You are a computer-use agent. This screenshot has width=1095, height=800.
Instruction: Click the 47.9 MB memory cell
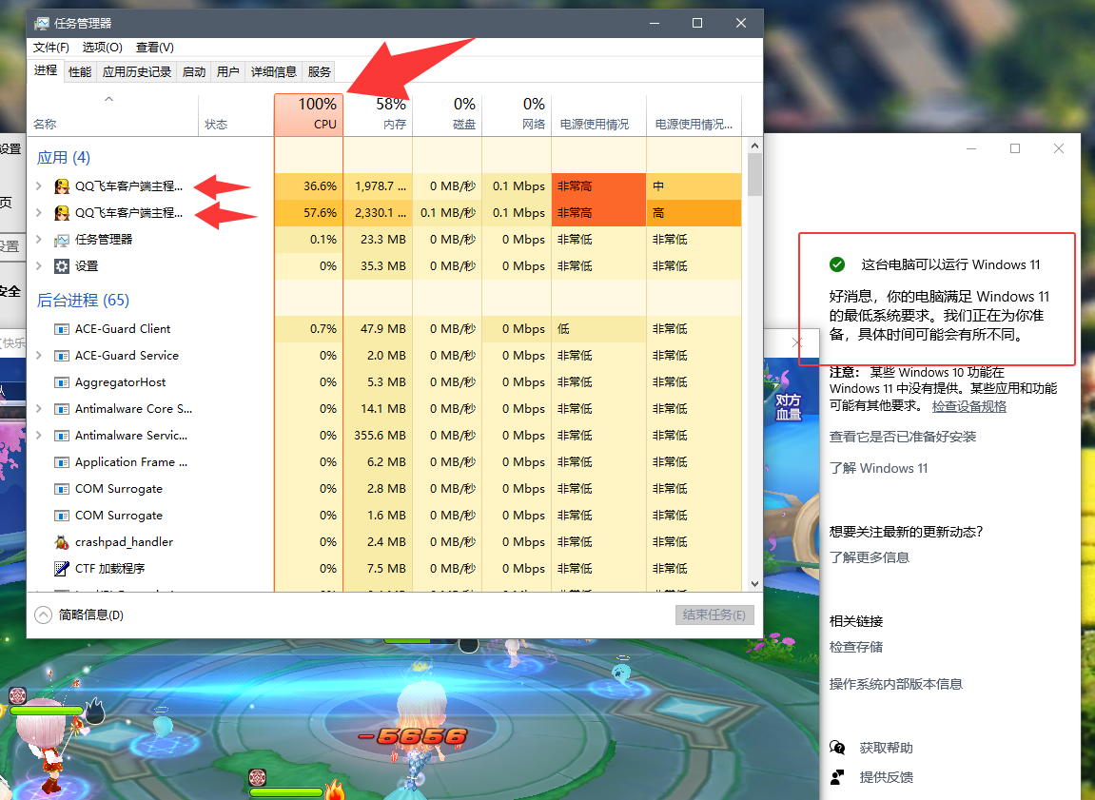pos(378,329)
